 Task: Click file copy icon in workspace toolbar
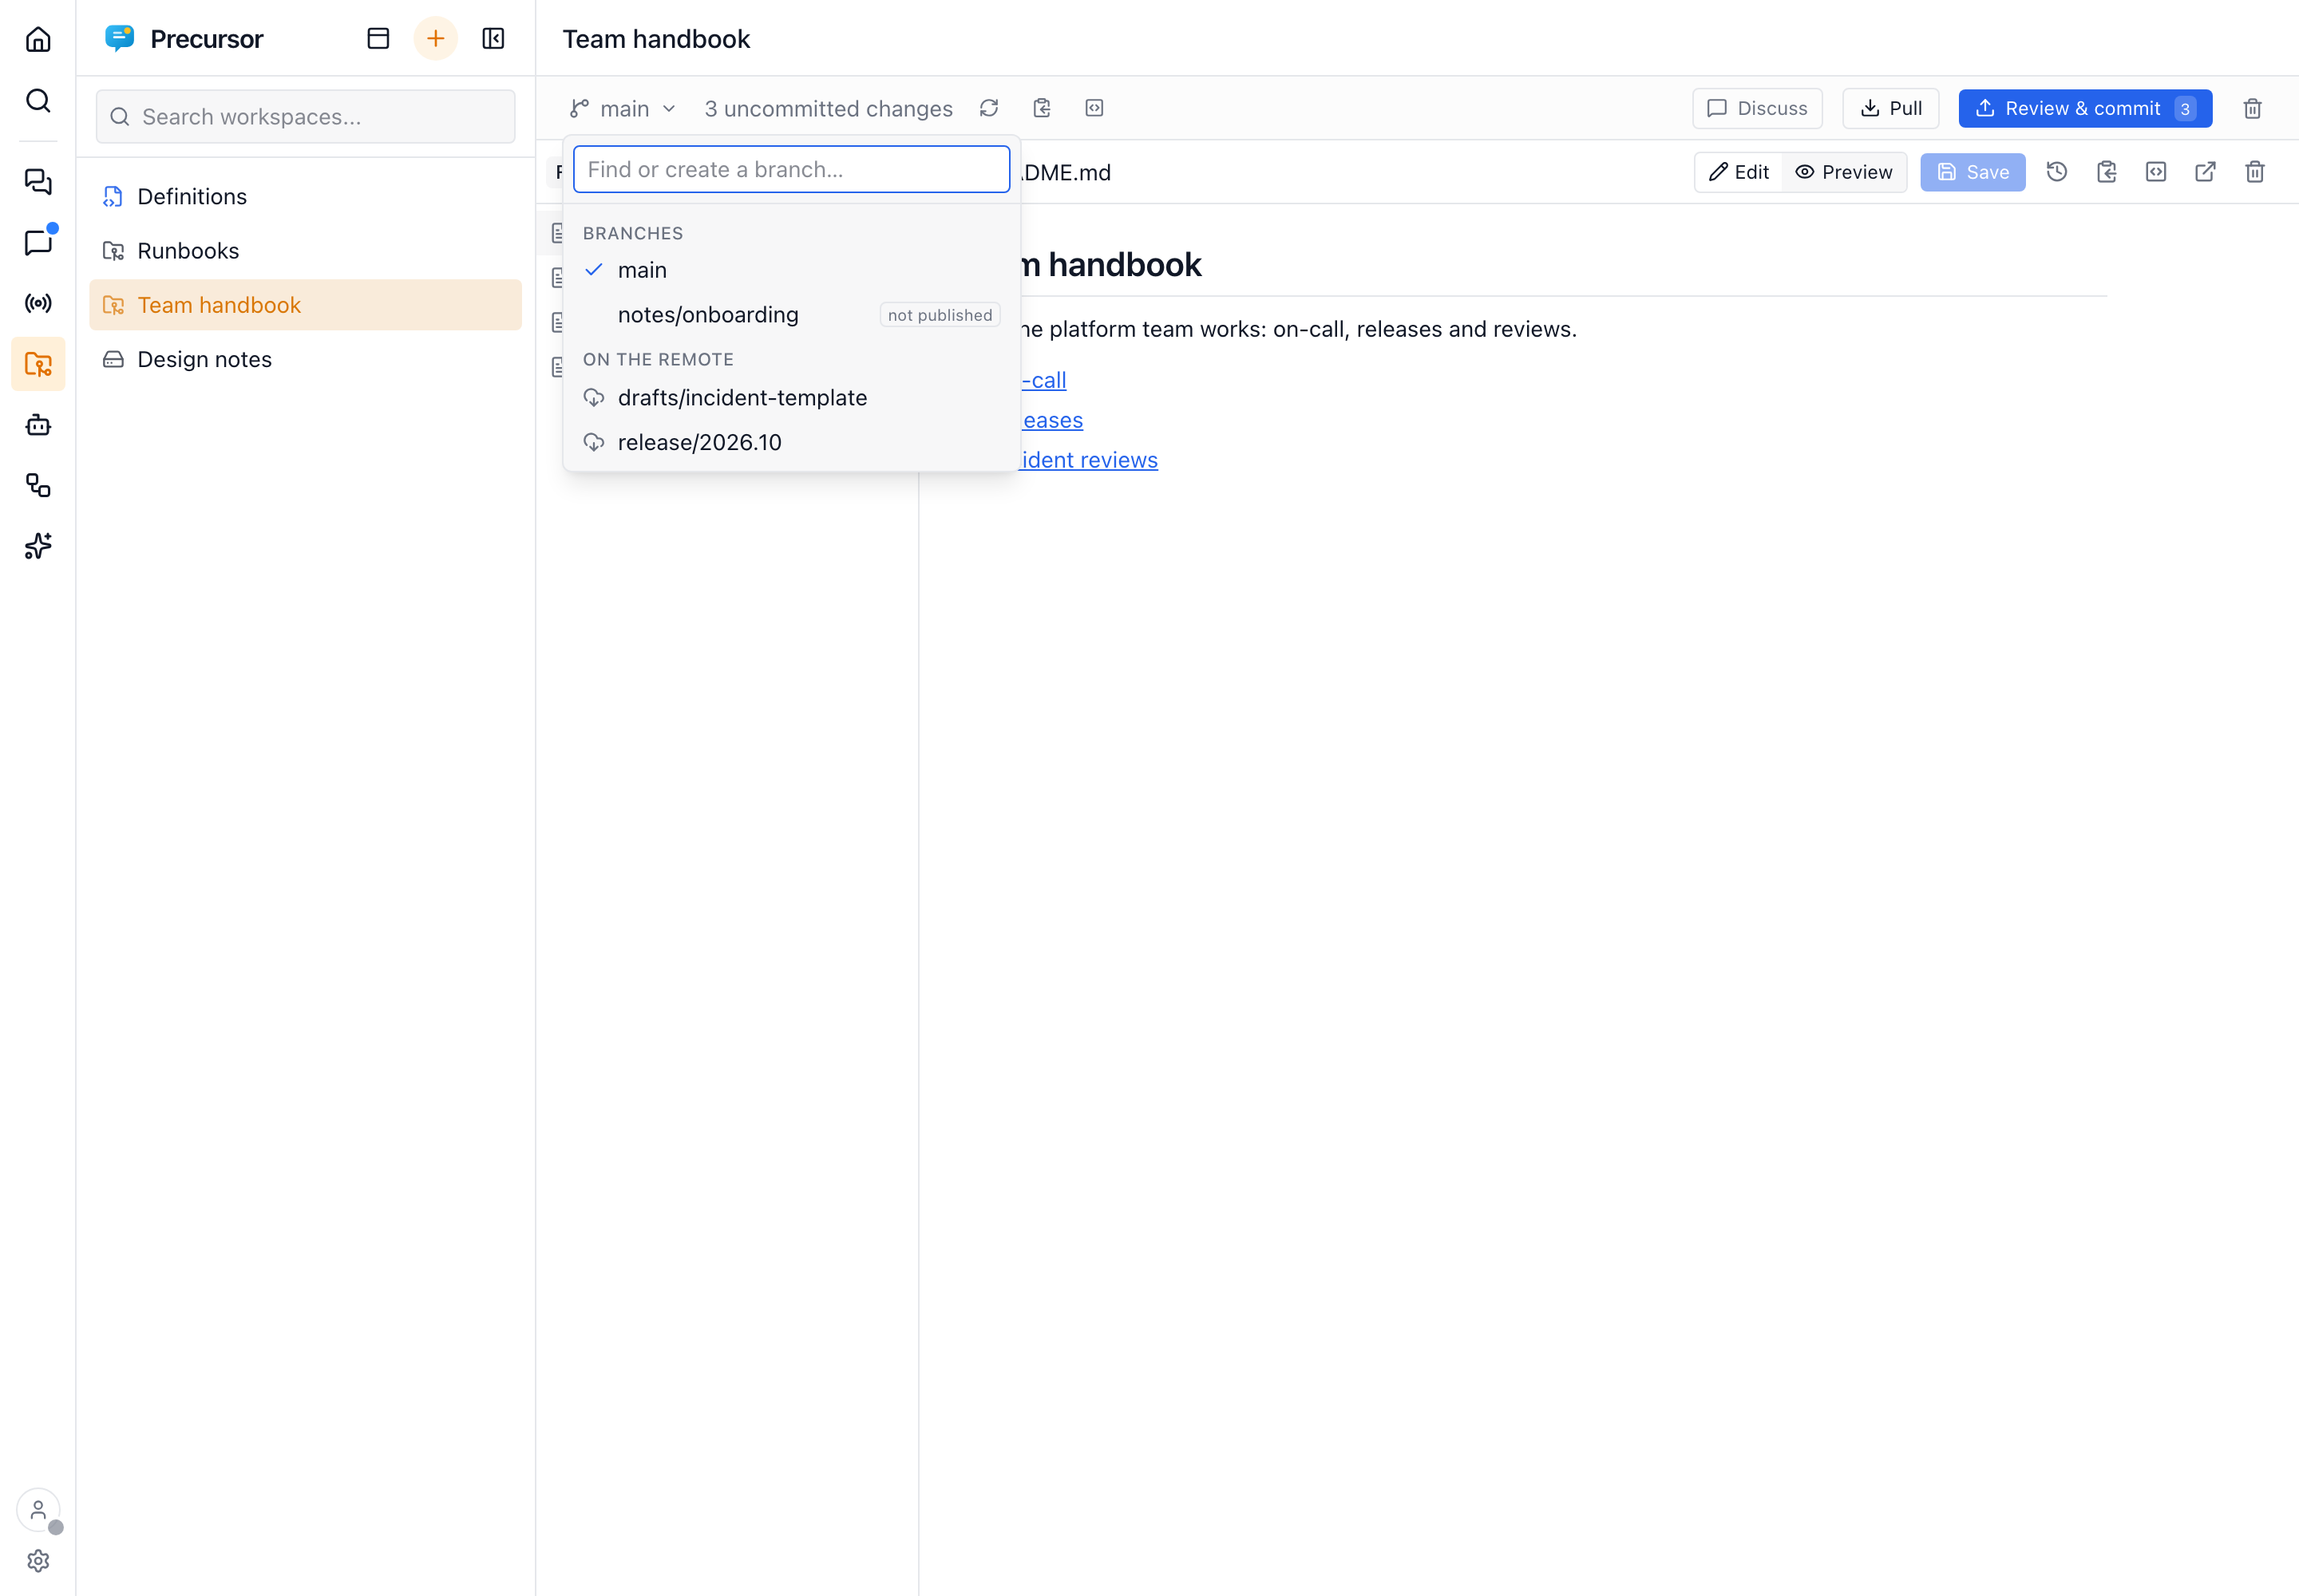pyautogui.click(x=1042, y=108)
